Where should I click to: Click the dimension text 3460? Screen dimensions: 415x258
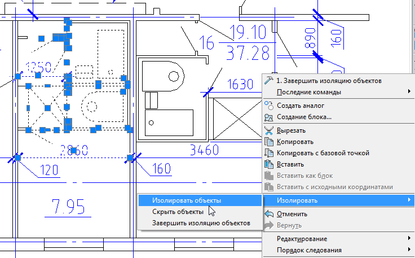click(204, 150)
